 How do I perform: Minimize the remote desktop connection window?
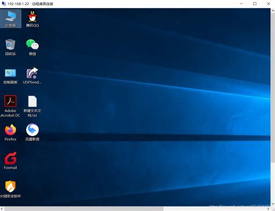coord(241,3)
